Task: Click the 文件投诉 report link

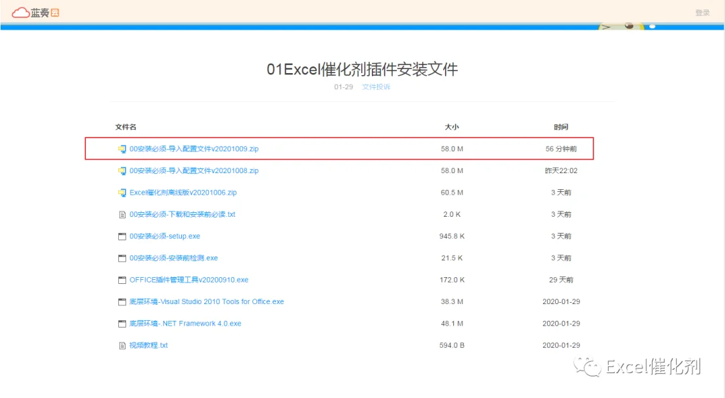Action: [x=376, y=87]
